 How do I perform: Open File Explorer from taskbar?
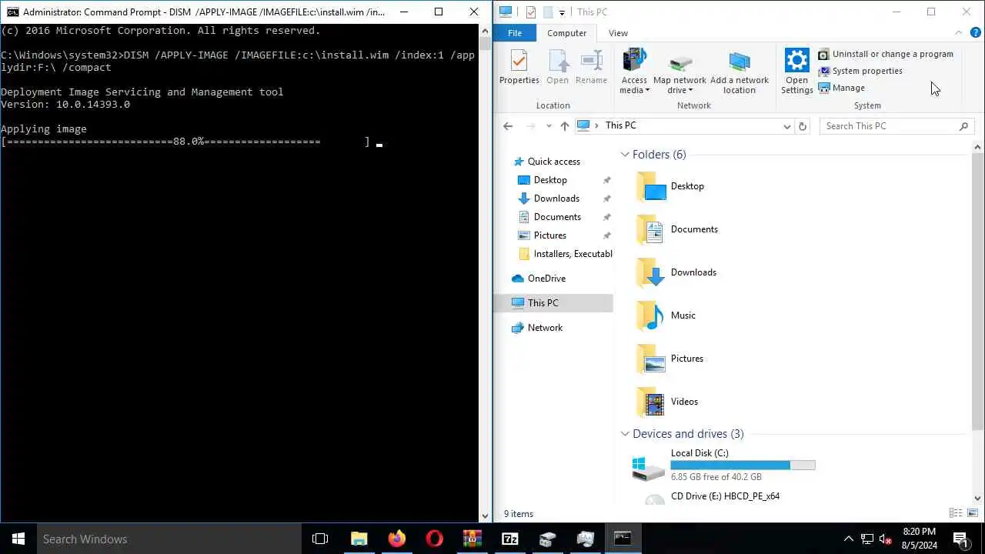[359, 539]
